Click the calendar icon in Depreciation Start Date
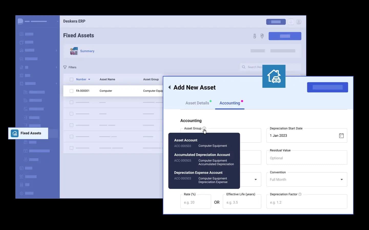This screenshot has height=230, width=369. [x=341, y=136]
